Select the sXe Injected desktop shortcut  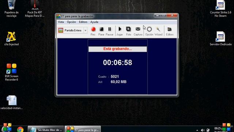pyautogui.click(x=11, y=38)
